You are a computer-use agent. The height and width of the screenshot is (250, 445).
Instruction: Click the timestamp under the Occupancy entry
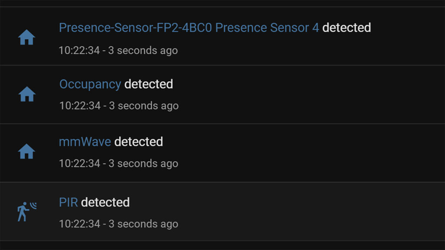coord(118,106)
